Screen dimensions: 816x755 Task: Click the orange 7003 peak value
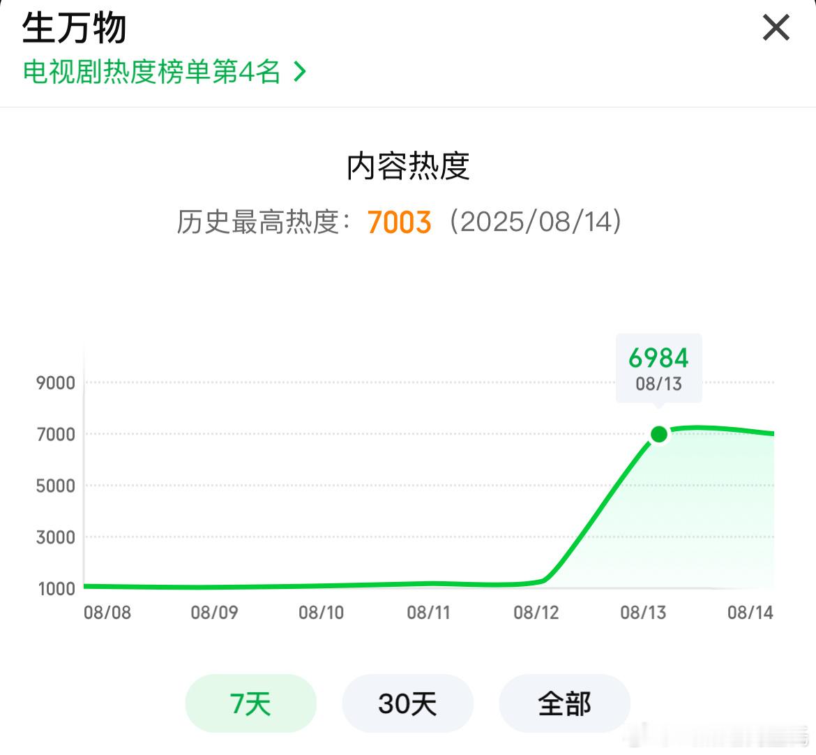coord(399,223)
